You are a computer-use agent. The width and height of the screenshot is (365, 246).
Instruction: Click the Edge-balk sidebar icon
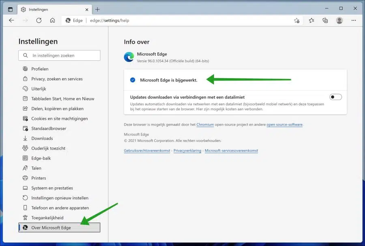25,158
